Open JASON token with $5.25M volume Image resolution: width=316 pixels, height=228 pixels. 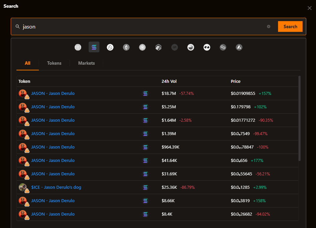pos(53,107)
